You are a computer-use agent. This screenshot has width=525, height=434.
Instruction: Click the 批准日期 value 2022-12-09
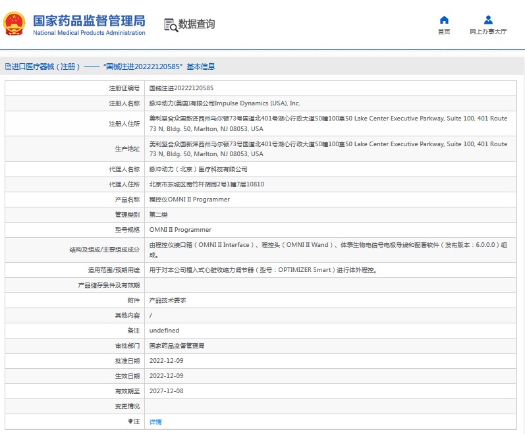166,361
